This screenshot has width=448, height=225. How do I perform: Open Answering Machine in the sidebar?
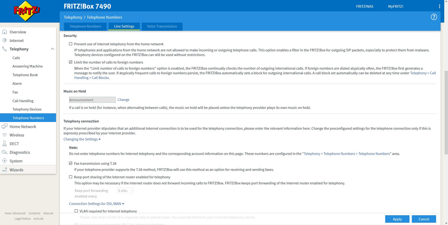[x=28, y=66]
